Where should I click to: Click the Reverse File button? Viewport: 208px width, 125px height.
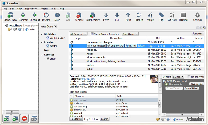point(196,84)
